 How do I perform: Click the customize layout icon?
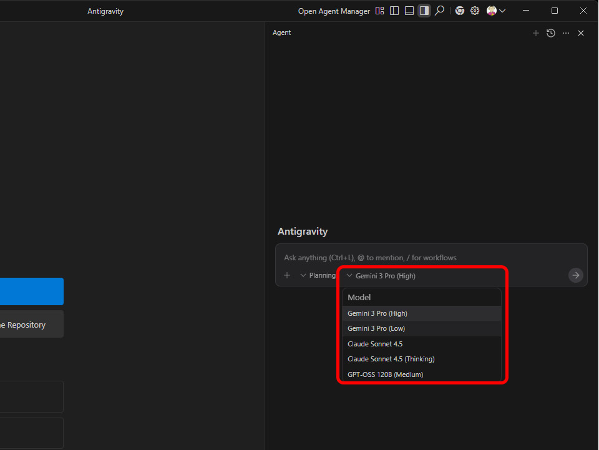(379, 11)
